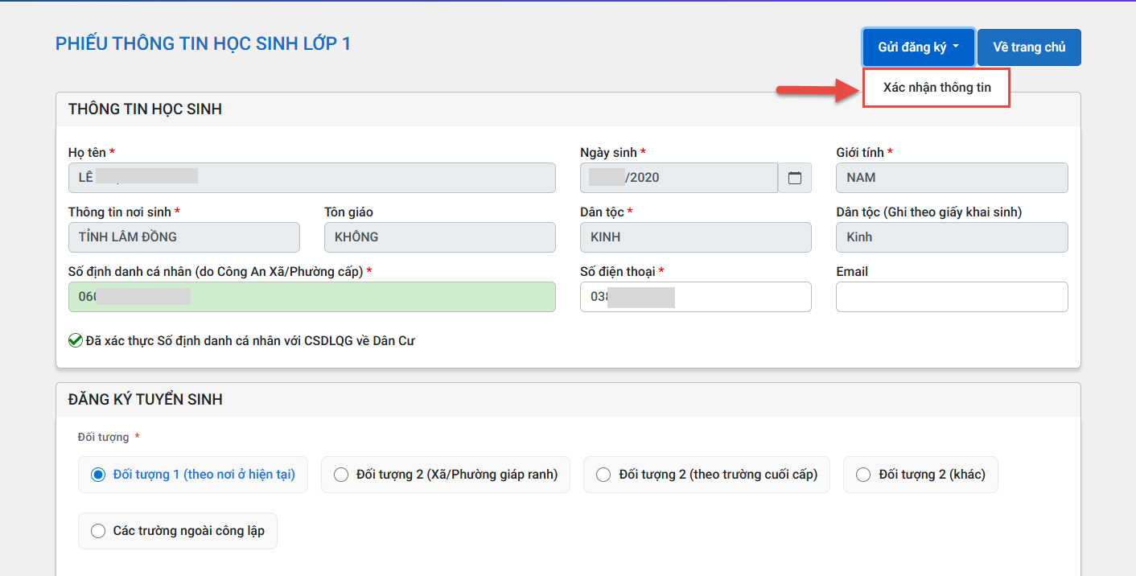Focus the Ngày sinh date field
The height and width of the screenshot is (576, 1136).
point(679,178)
